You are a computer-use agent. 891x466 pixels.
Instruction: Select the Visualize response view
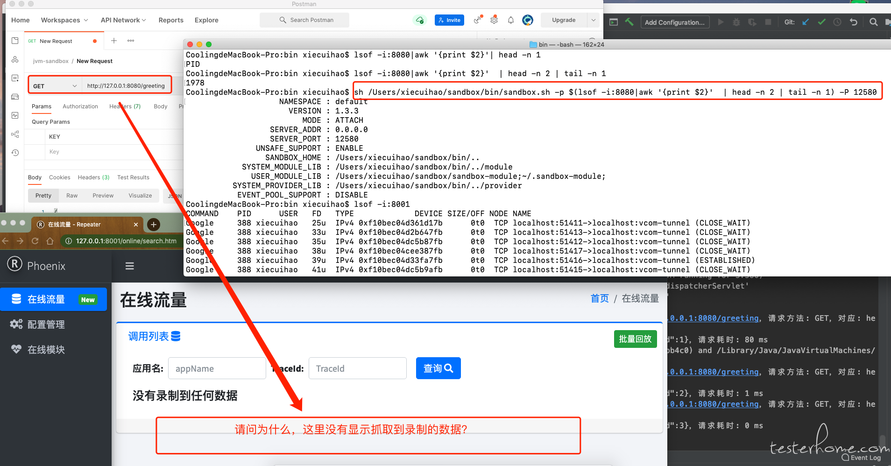[x=140, y=196]
